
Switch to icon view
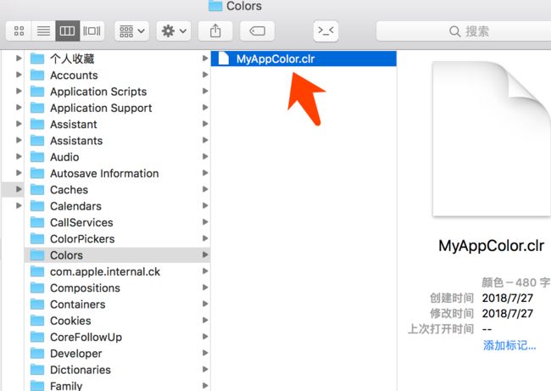coord(19,31)
